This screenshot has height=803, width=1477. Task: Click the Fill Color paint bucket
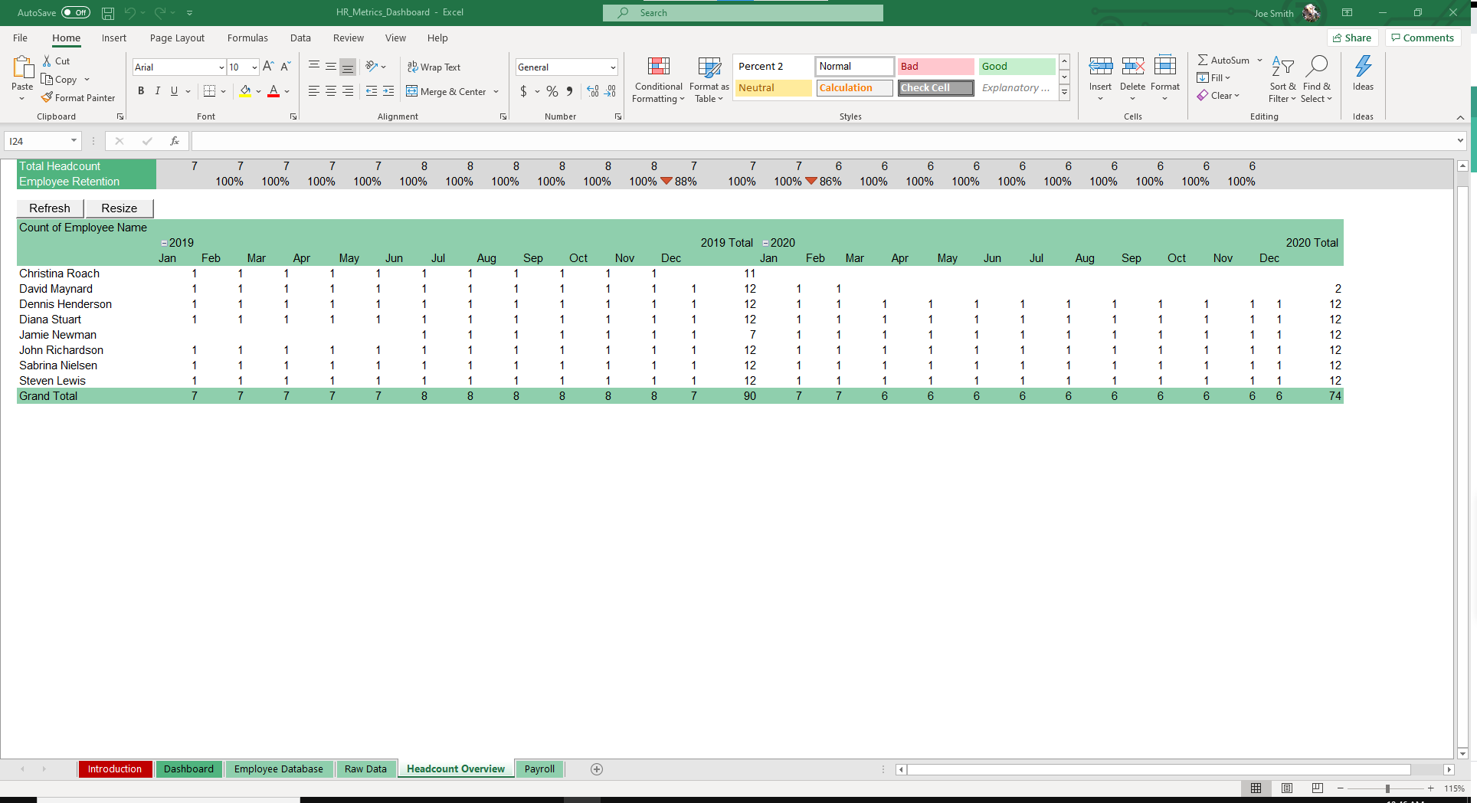[245, 91]
